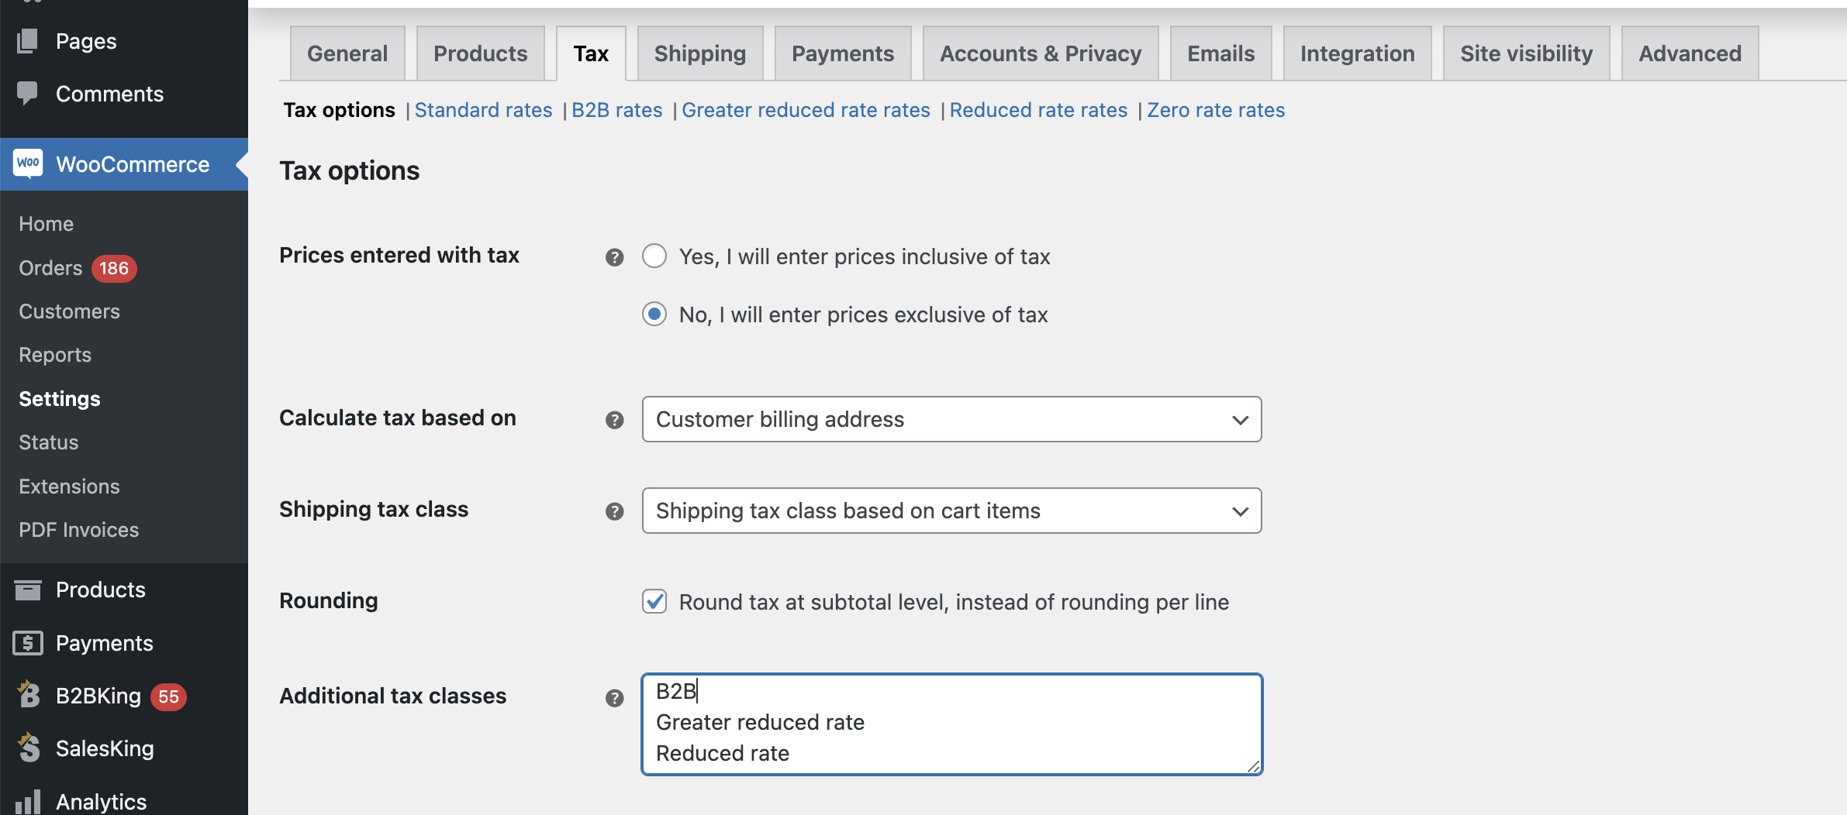Click help icon beside Calculate tax based on
Image resolution: width=1847 pixels, height=815 pixels.
[614, 420]
